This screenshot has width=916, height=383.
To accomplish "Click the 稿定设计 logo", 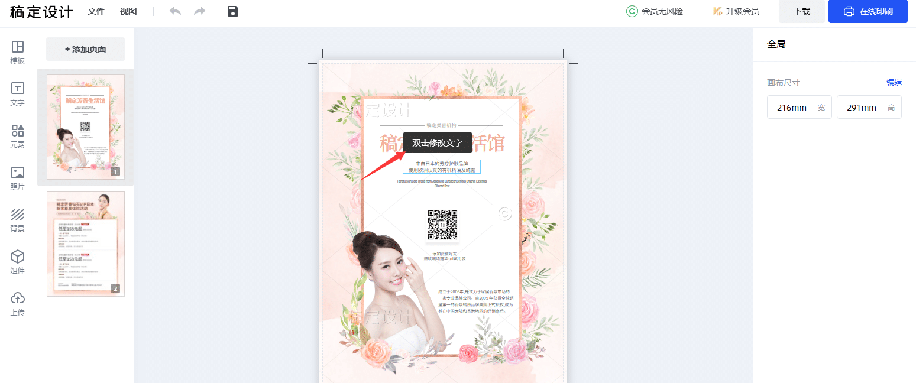I will [x=41, y=12].
